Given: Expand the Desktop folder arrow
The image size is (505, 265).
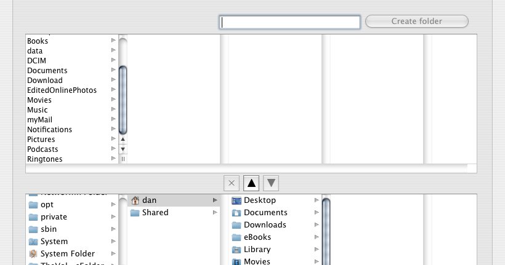Looking at the screenshot, I should [x=317, y=200].
